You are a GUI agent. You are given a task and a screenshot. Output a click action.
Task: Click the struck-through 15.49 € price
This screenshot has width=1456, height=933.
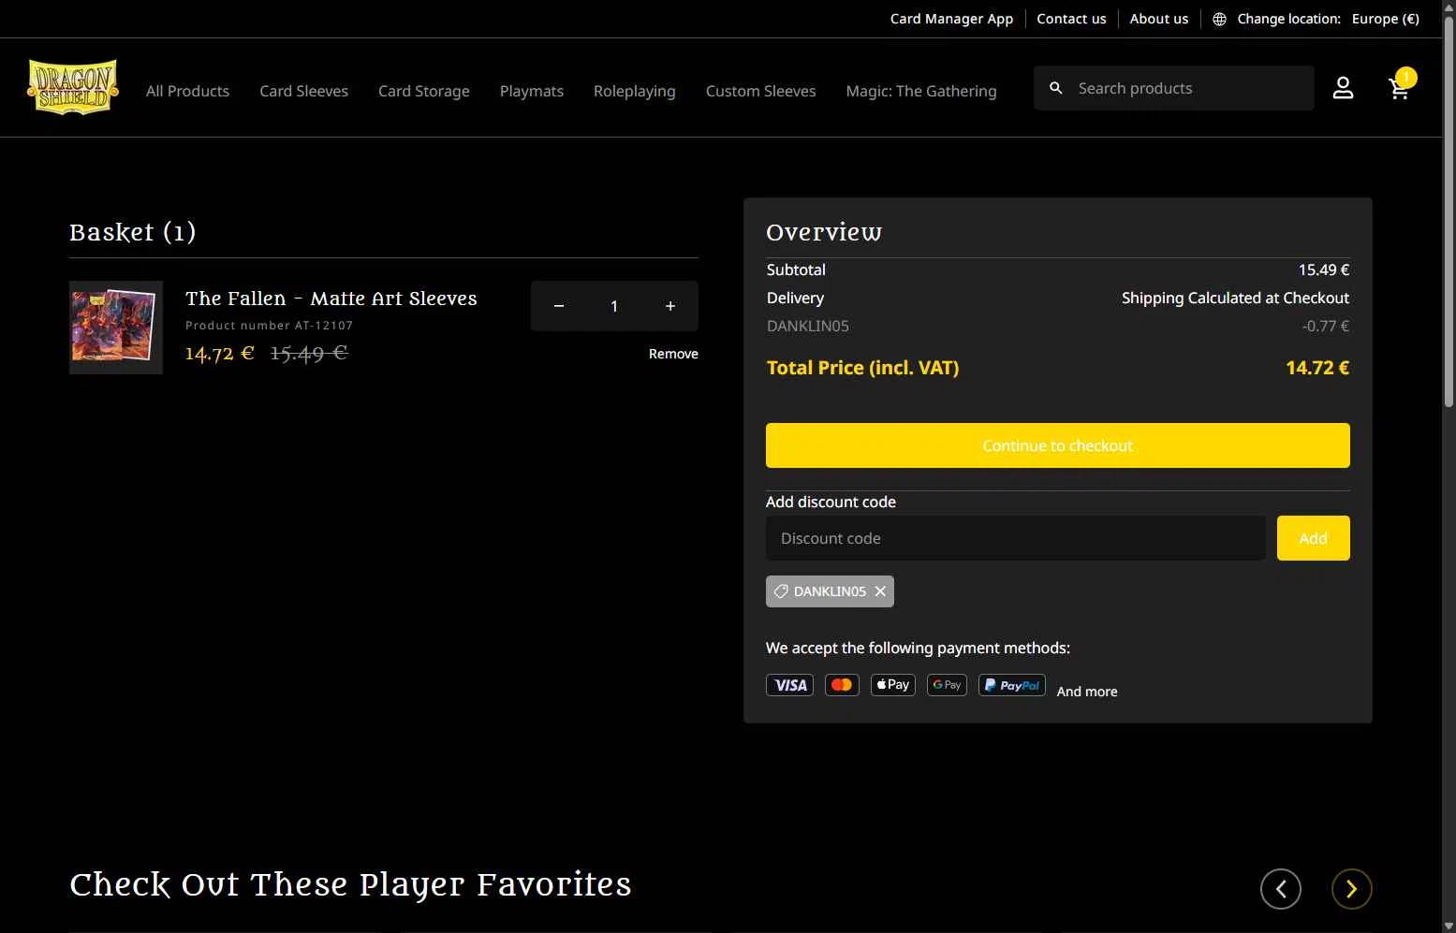tap(309, 353)
